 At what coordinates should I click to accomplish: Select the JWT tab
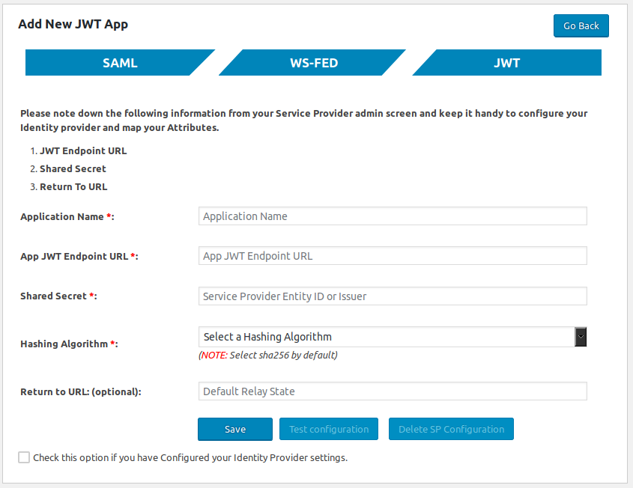click(506, 63)
